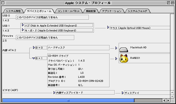Expand the 内蔵ディスプレイカード entry
Screen dimensions: 176x104
tap(54, 93)
